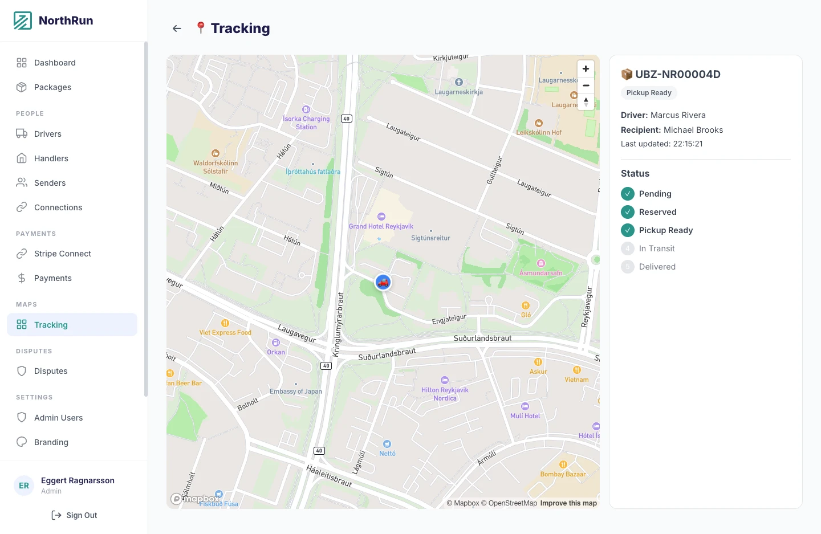Viewport: 821px width, 534px height.
Task: Click the Improve this map link
Action: coord(568,503)
